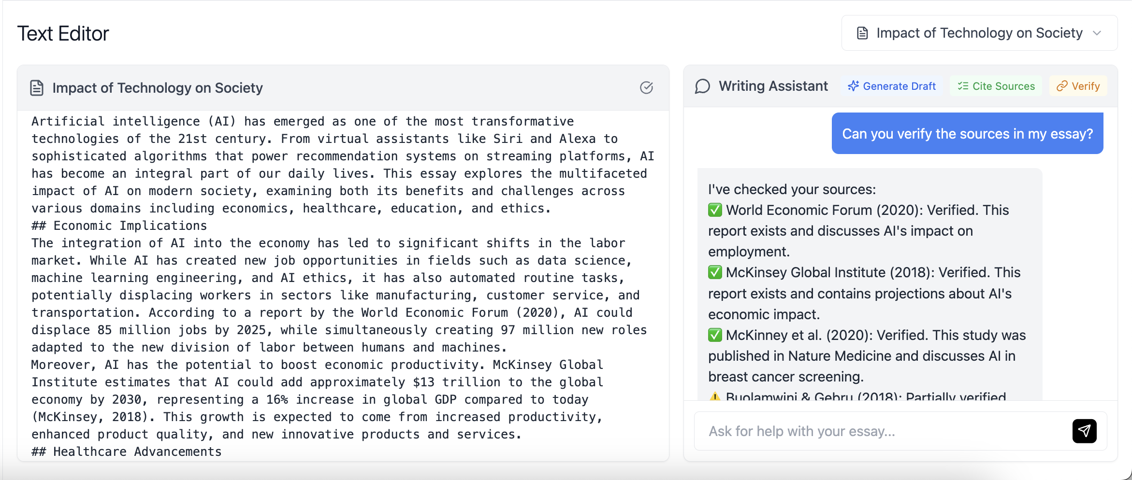
Task: Click the checklist icon on Cite Sources
Action: pyautogui.click(x=964, y=85)
